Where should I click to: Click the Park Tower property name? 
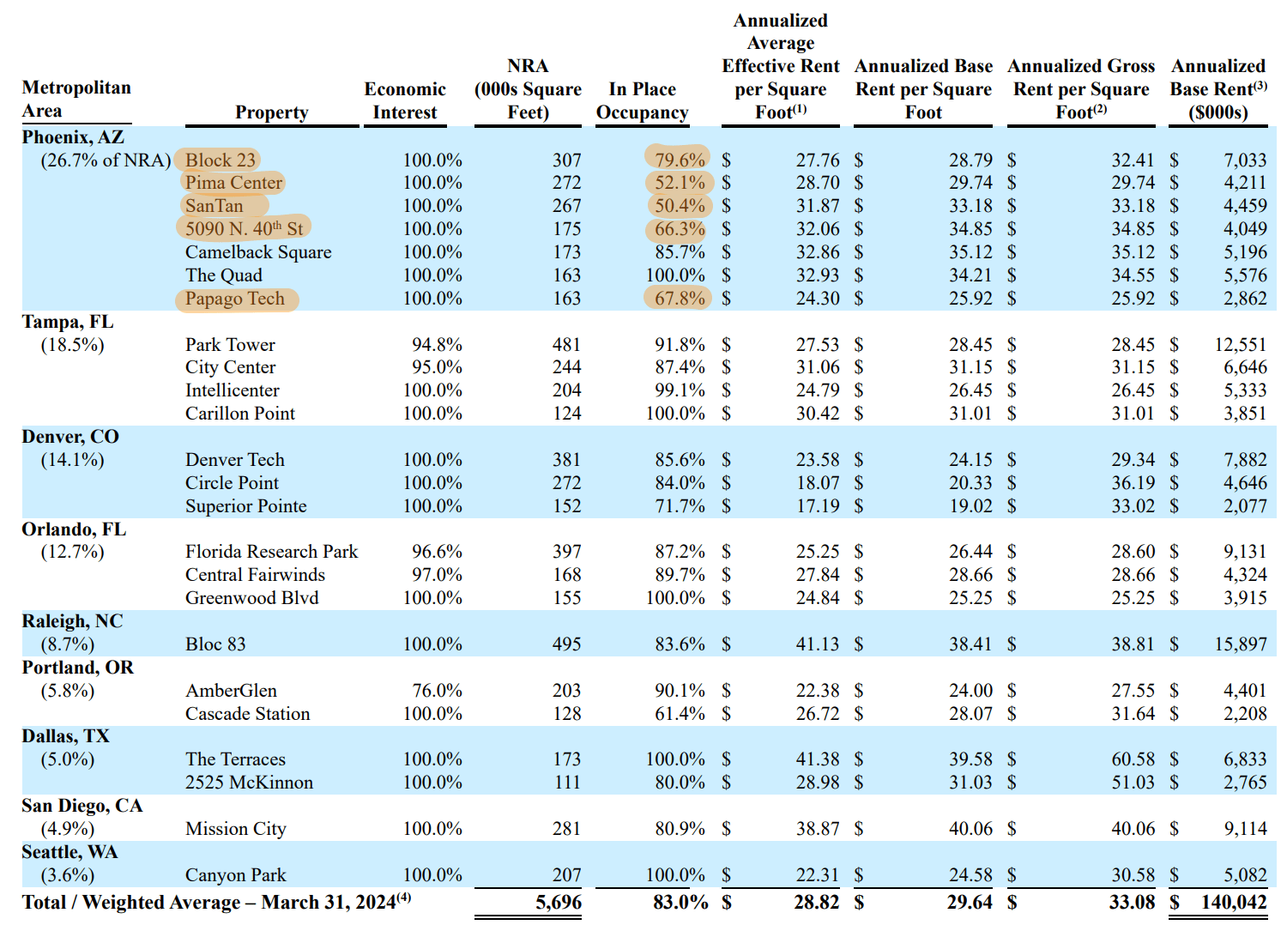[230, 345]
